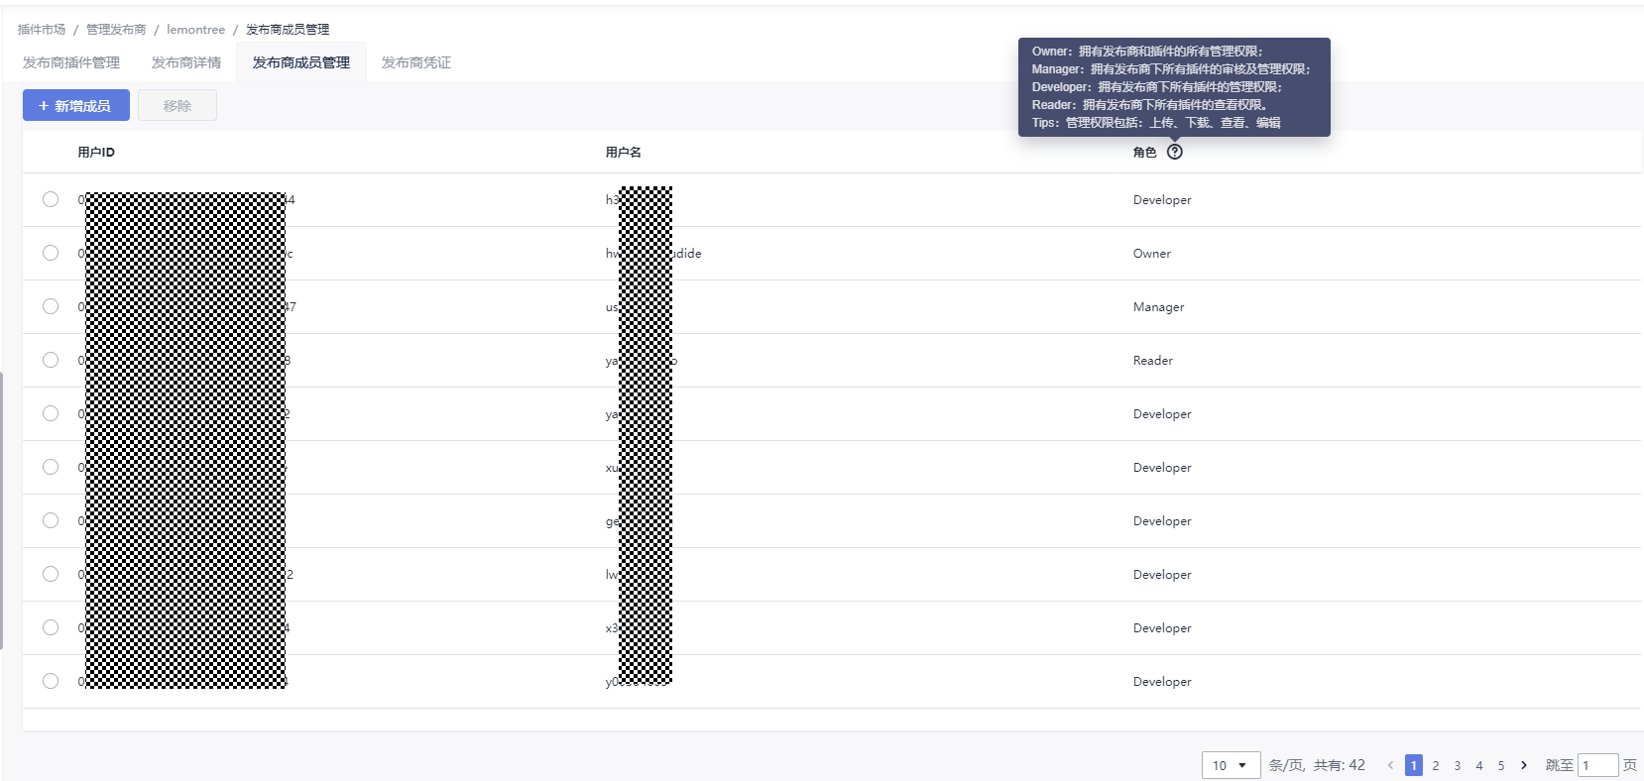Click the 新增成员 add member button
This screenshot has width=1644, height=781.
coord(76,106)
